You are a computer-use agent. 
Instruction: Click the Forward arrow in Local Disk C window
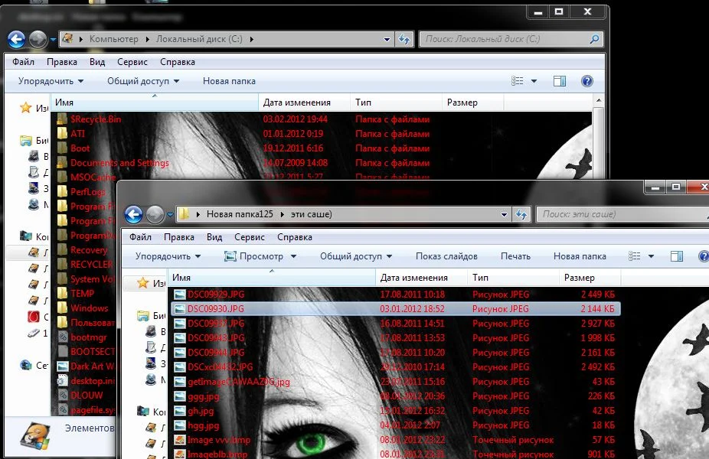click(x=38, y=39)
